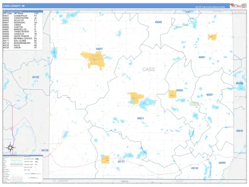This screenshot has width=249, height=187.
Task: Click the 49067 label on the map
Action: coord(202,57)
